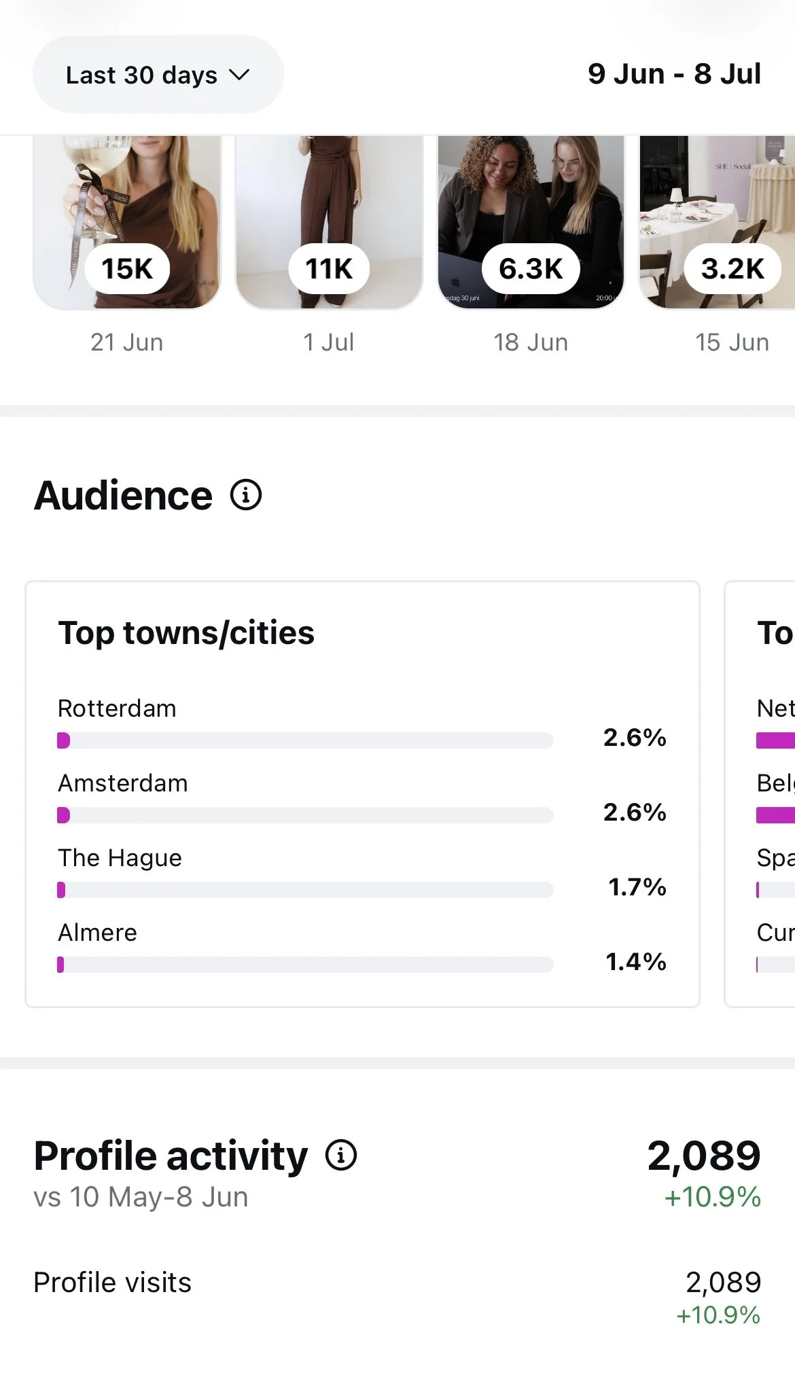Select the Amsterdam audience bar
Screen dimensions: 795x1377
click(305, 815)
